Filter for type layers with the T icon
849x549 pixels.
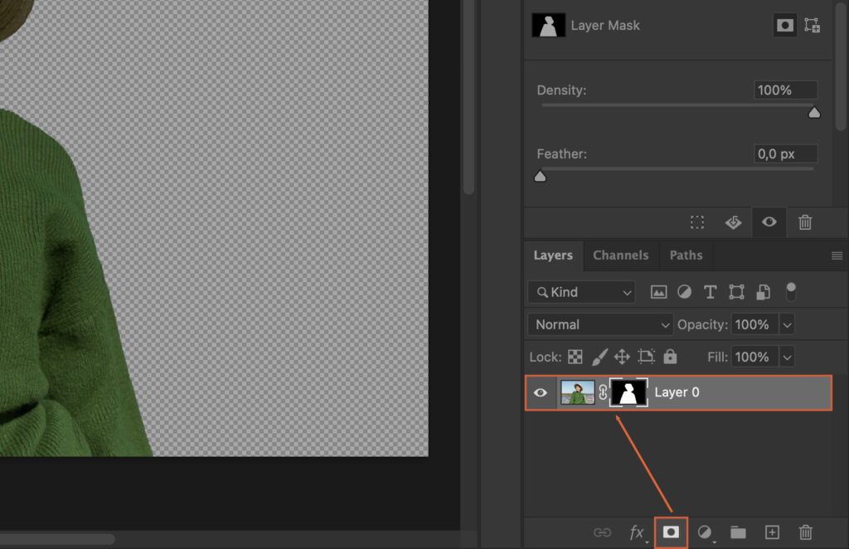(x=710, y=292)
